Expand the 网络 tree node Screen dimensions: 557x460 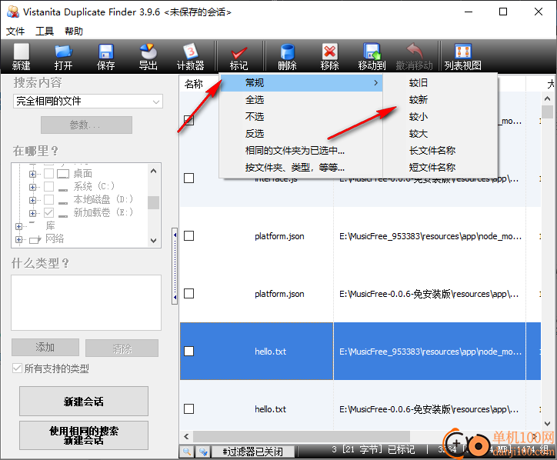(18, 239)
